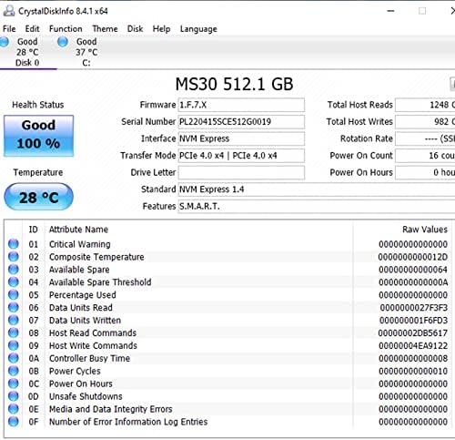This screenshot has width=455, height=440.
Task: Click status dot for Power Cycles row
Action: (x=14, y=371)
